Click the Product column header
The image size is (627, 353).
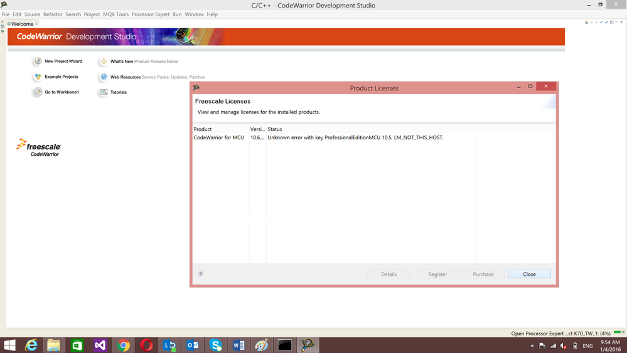click(221, 129)
